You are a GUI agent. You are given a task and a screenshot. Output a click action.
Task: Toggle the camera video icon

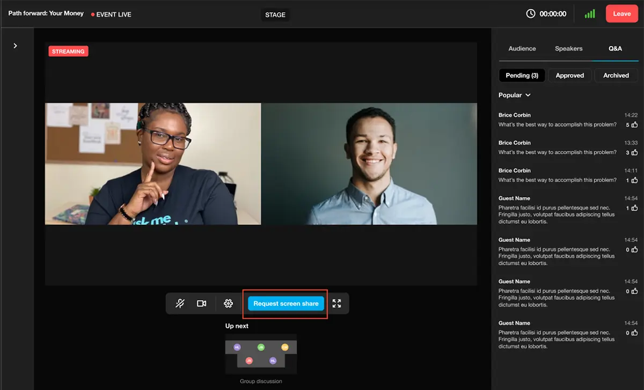click(x=202, y=304)
